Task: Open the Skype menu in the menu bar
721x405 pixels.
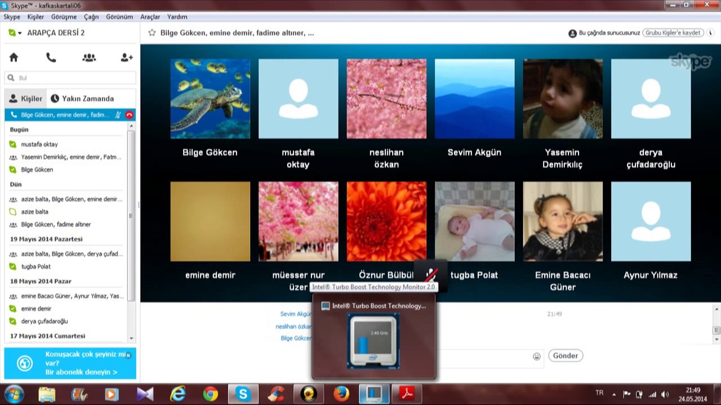Action: tap(12, 17)
